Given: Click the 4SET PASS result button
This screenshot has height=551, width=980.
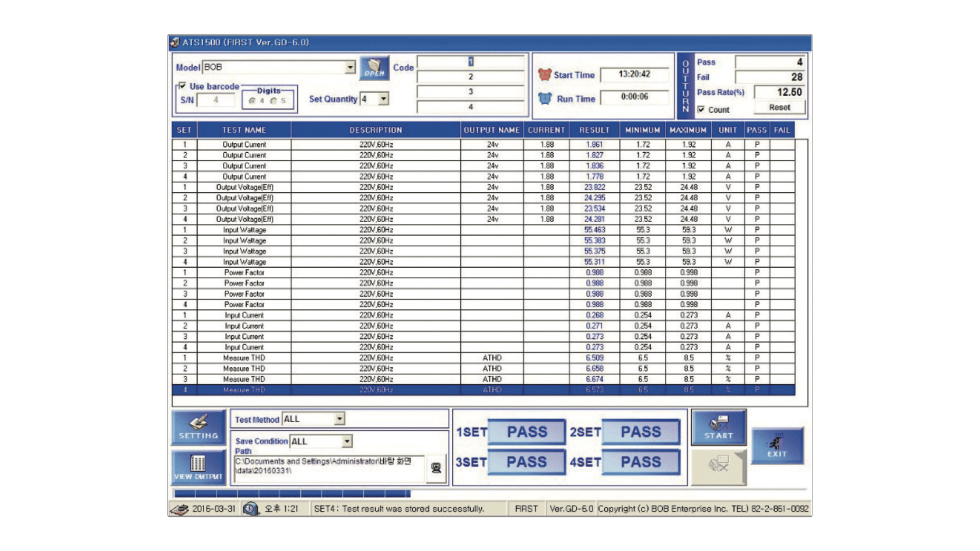Looking at the screenshot, I should tap(640, 462).
